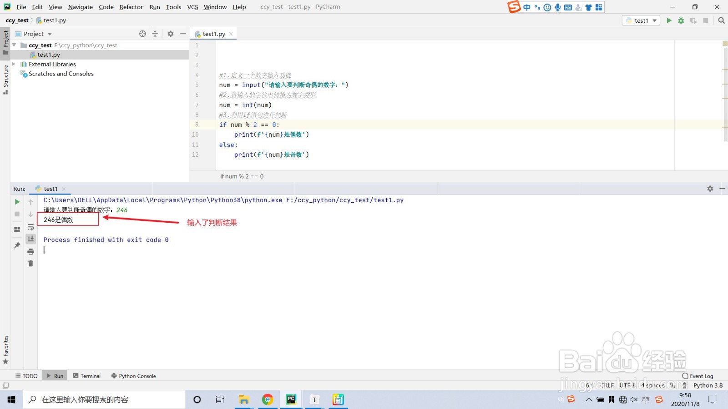Hide the Project tool window
Viewport: 728px width, 409px height.
click(183, 34)
